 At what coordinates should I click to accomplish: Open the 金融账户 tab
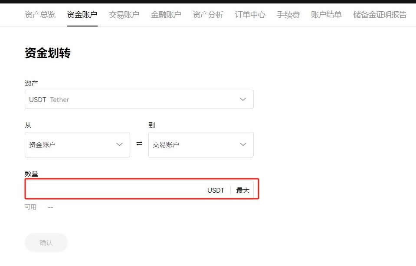click(x=166, y=13)
